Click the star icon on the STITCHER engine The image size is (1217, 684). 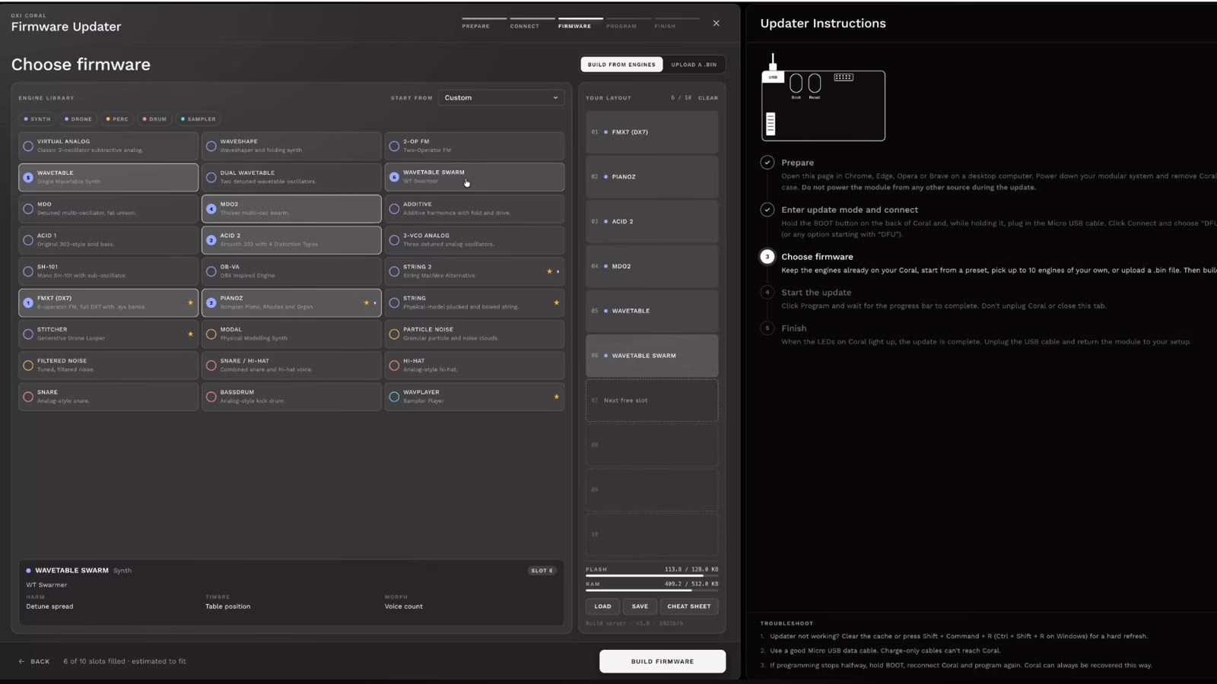point(190,334)
